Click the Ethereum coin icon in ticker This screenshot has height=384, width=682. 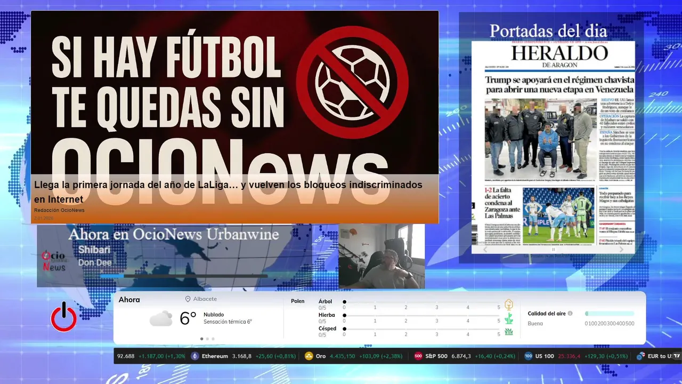pos(194,356)
